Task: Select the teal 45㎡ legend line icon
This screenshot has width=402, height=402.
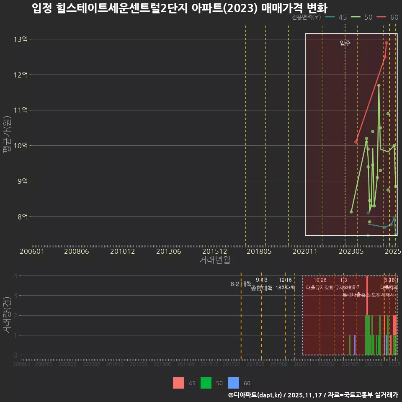Action: (330, 18)
